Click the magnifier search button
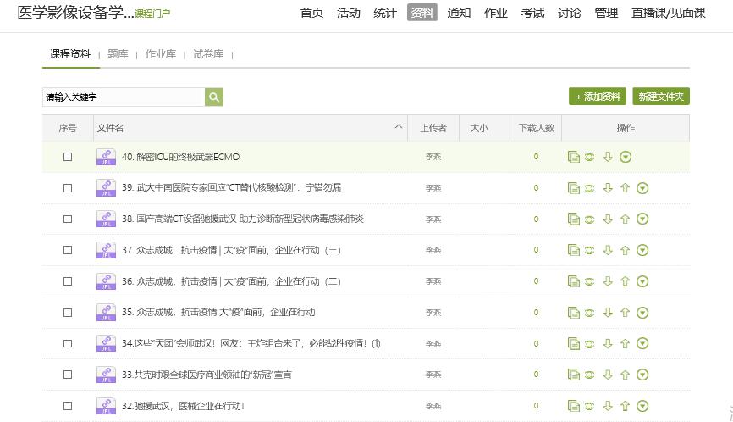The height and width of the screenshot is (422, 733). pyautogui.click(x=214, y=97)
